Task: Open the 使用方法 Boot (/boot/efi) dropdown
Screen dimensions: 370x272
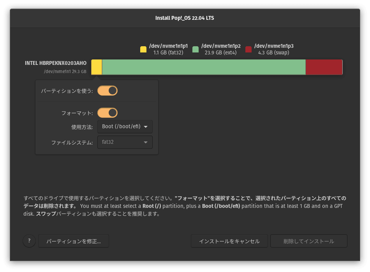Action: pyautogui.click(x=125, y=127)
